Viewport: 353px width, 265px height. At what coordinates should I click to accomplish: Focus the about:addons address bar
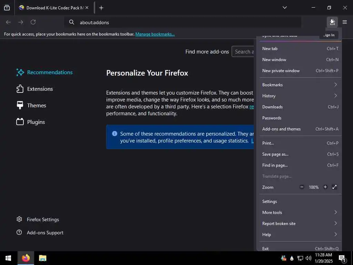click(183, 22)
